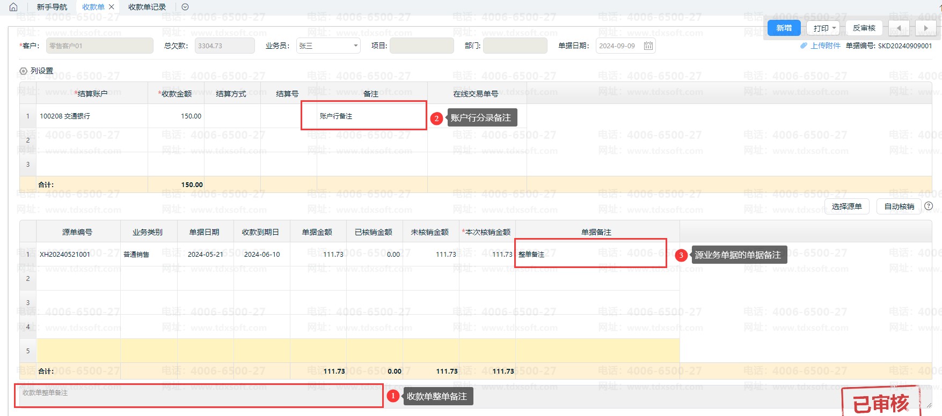
Task: Click the 上传附件 link
Action: [x=826, y=46]
